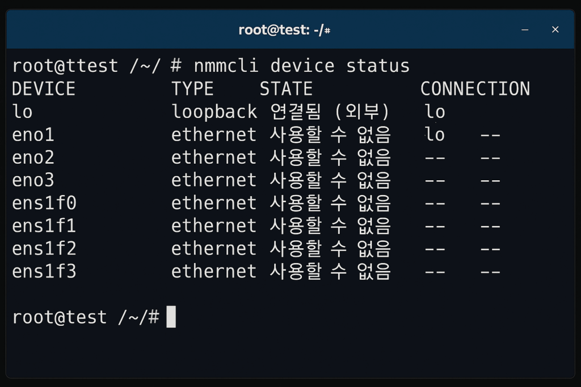
Task: Click the DEVICE column header
Action: pyautogui.click(x=43, y=89)
